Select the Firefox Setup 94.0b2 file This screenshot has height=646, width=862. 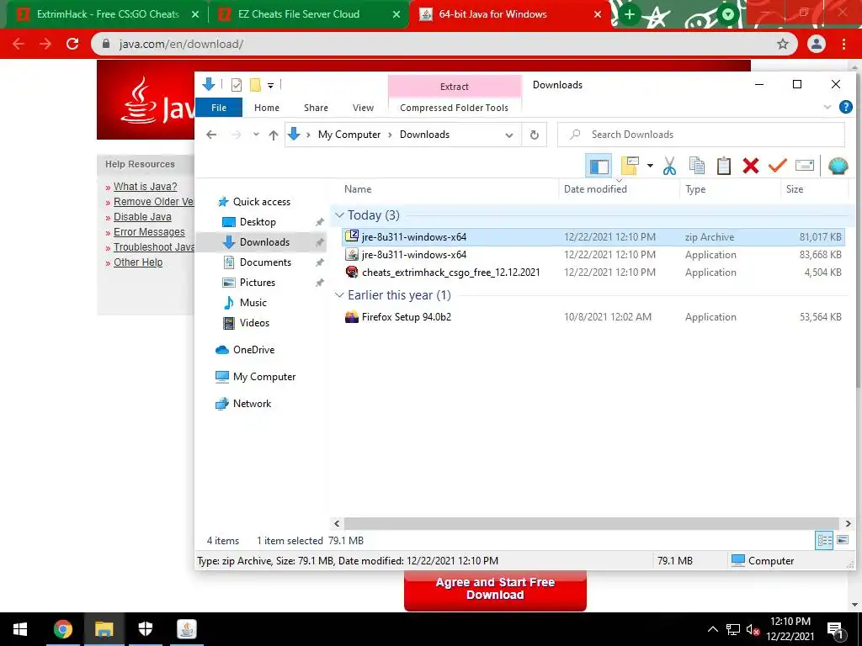593,317
